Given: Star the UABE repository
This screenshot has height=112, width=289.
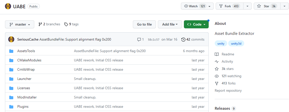Looking at the screenshot, I should 267,6.
